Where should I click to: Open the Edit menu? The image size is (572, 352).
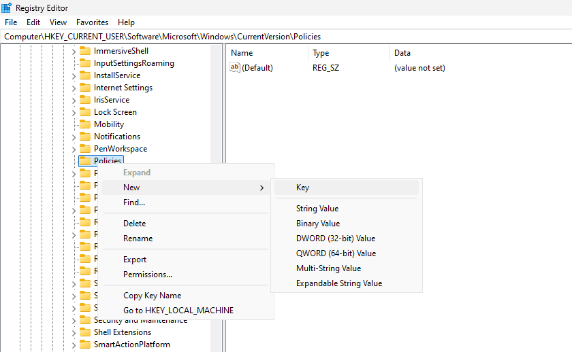pos(33,22)
